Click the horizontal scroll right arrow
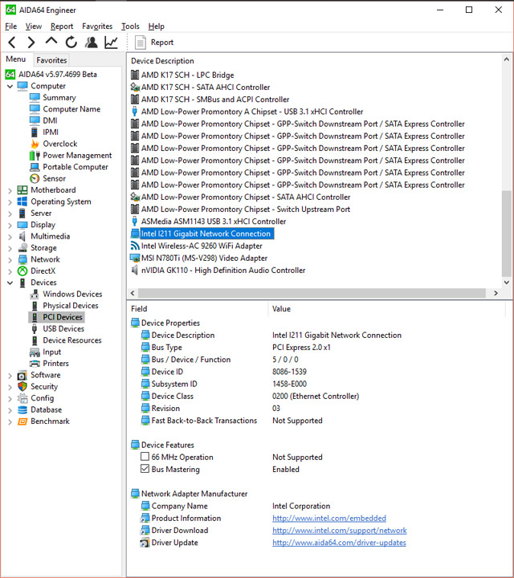The width and height of the screenshot is (514, 578). 496,293
